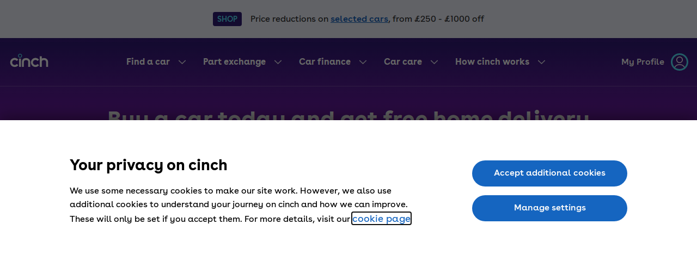Expand the Find a car chevron

click(182, 62)
